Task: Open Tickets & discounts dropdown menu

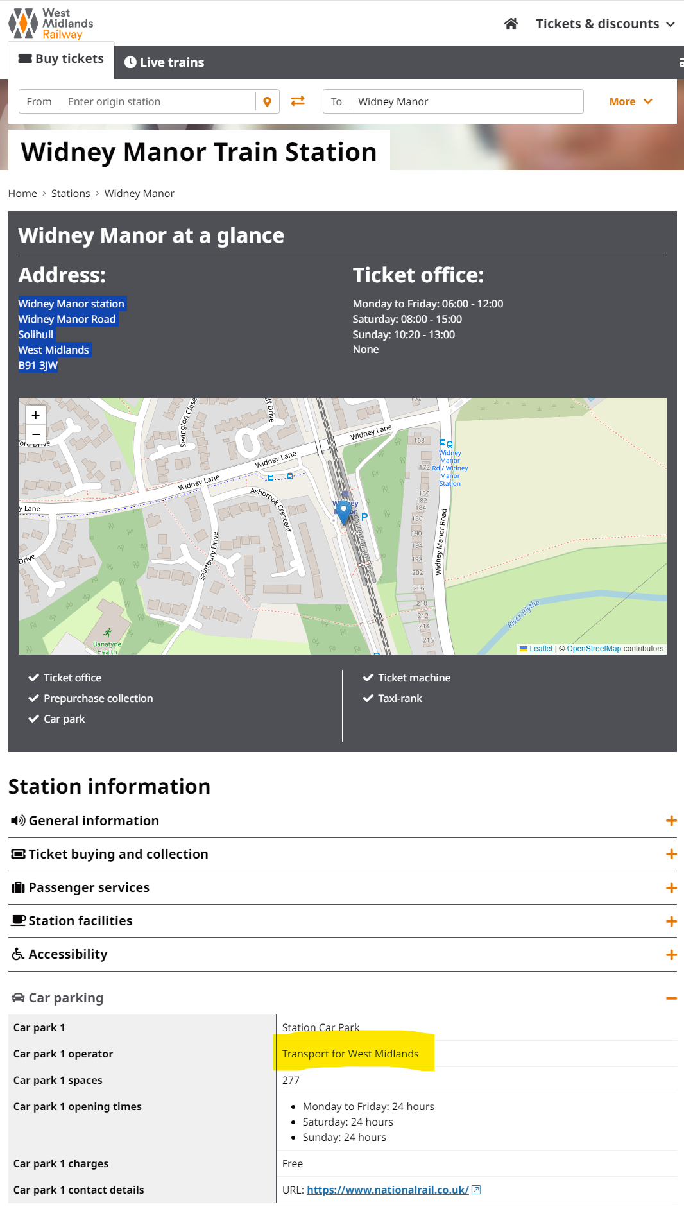Action: [604, 24]
